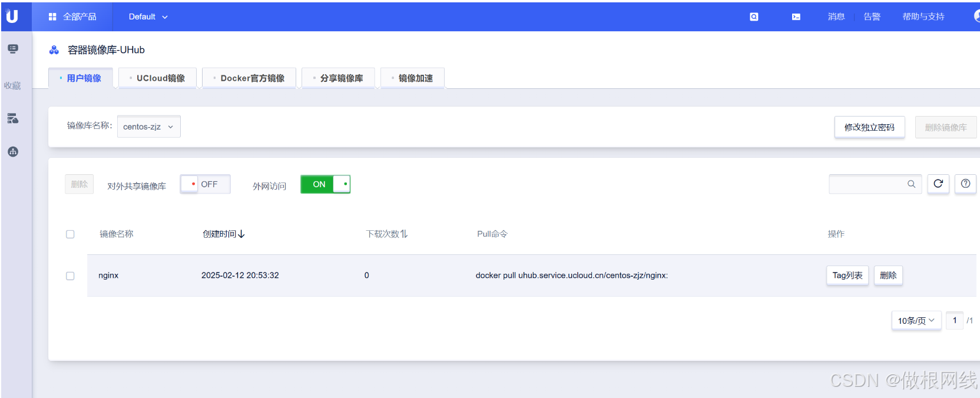980x398 pixels.
Task: Switch to the 用户镜像 tab
Action: click(x=81, y=78)
